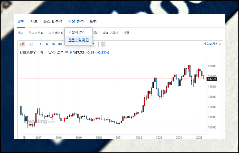Go to the 개요 sub-tab
The height and width of the screenshot is (153, 239).
click(x=20, y=33)
